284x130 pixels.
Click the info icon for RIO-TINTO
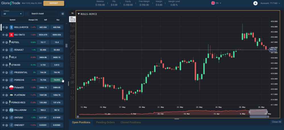(x=7, y=35)
